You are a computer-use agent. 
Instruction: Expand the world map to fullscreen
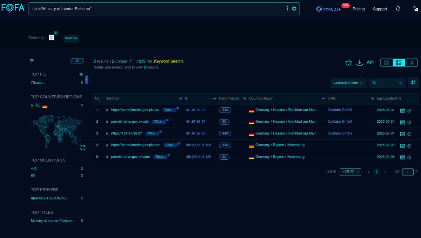coord(83,147)
